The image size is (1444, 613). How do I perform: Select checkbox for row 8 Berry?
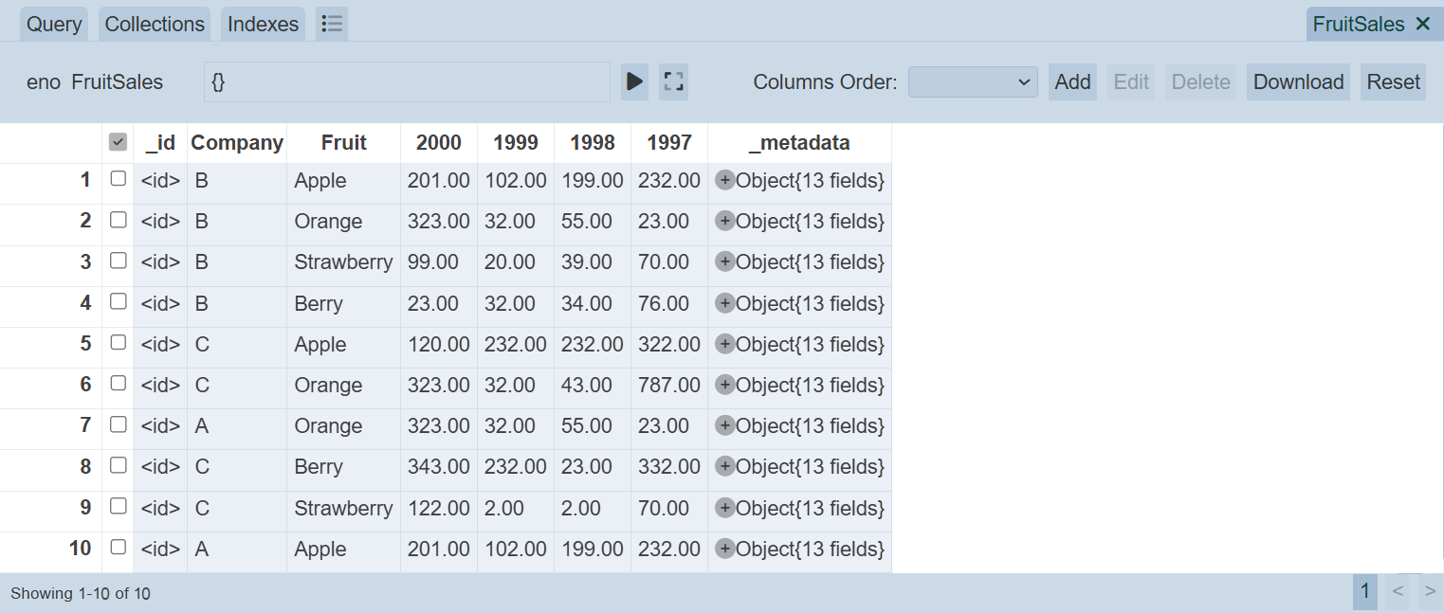[x=119, y=465]
